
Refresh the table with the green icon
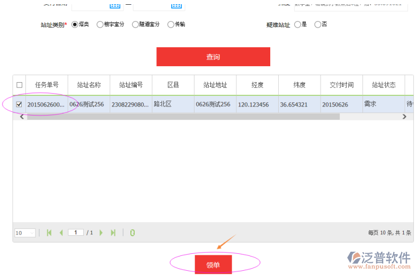click(132, 233)
